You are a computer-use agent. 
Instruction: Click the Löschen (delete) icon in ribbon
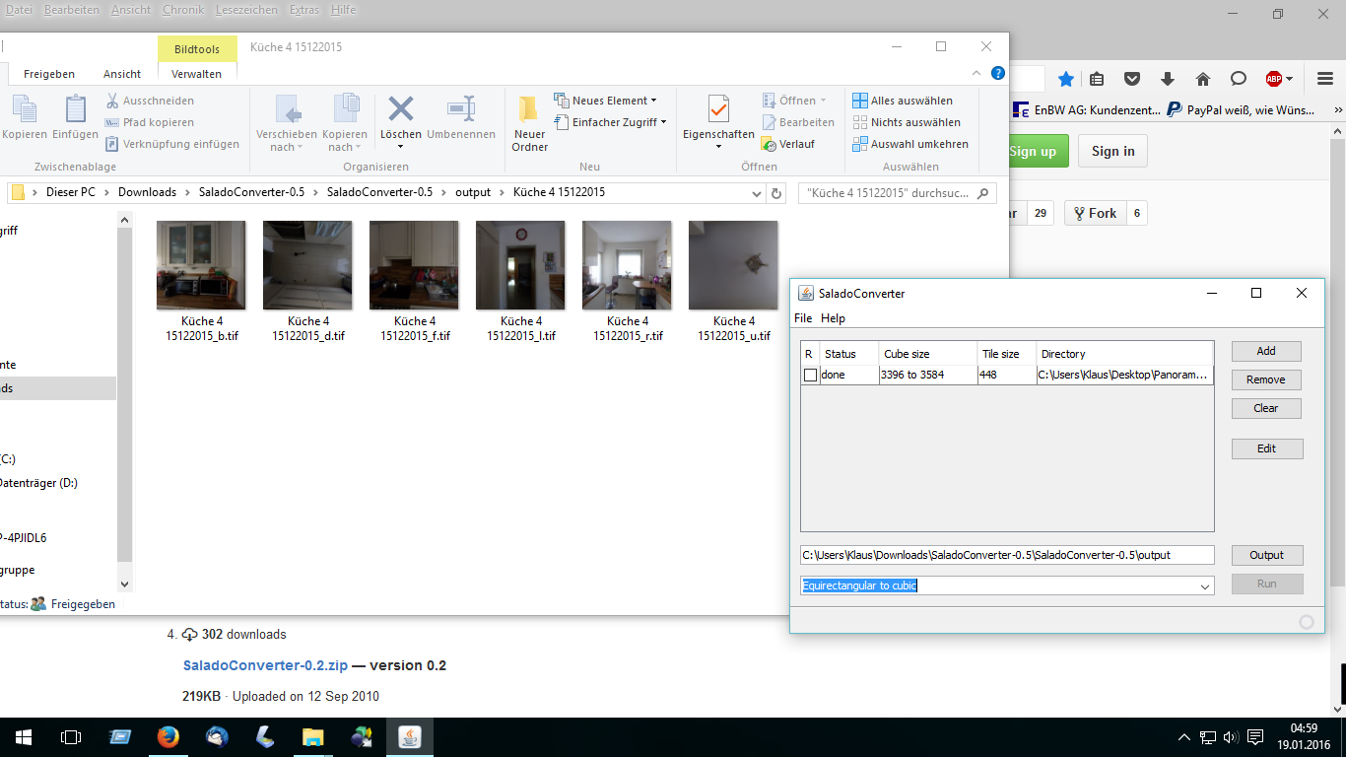tap(401, 109)
